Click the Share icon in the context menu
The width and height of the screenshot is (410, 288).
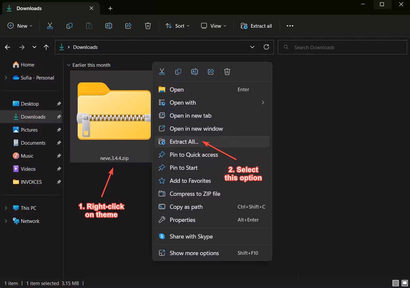[x=211, y=71]
